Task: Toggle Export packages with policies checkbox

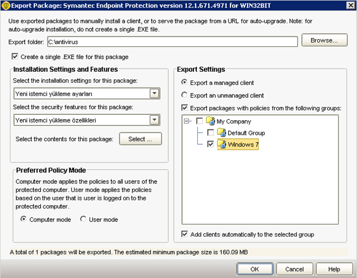Action: click(184, 108)
